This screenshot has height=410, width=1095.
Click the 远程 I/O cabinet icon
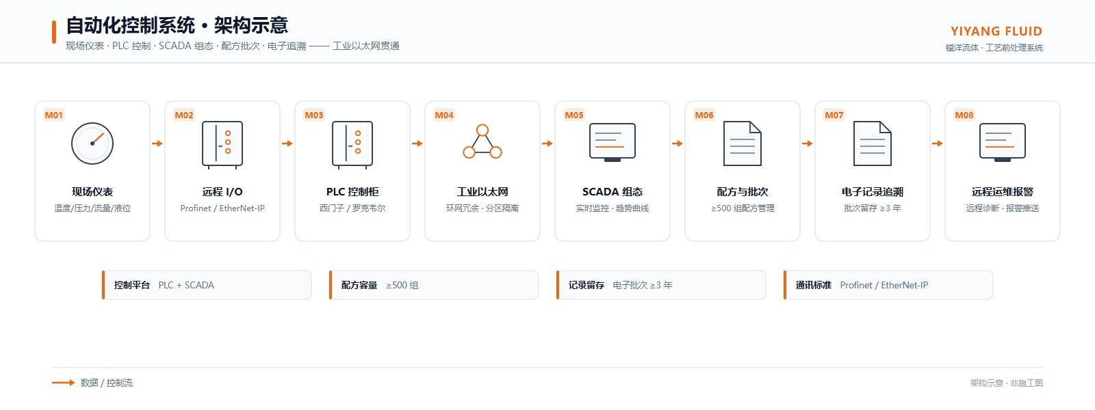coord(222,144)
